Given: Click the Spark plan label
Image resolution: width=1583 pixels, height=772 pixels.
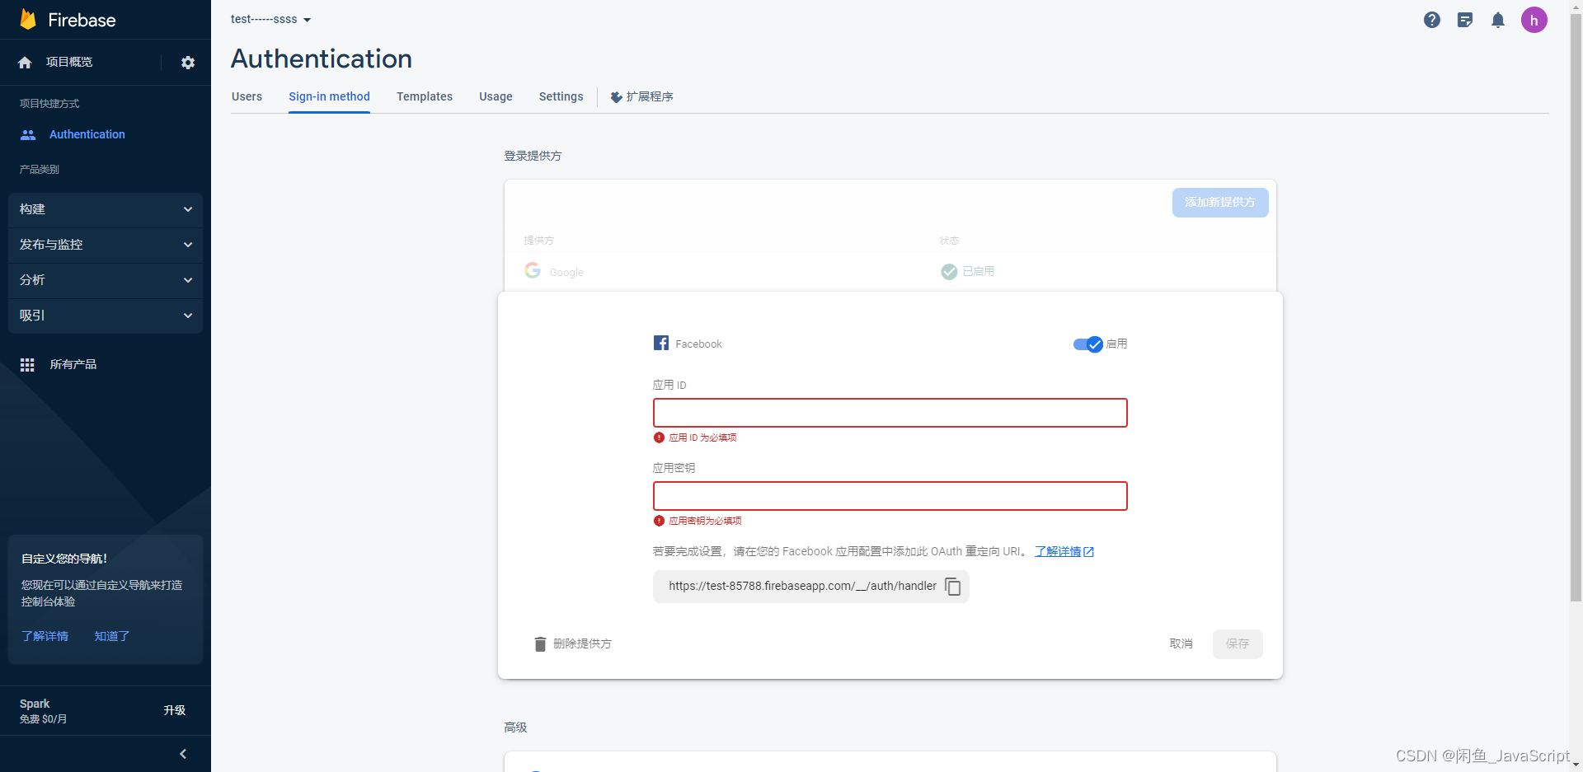Looking at the screenshot, I should 35,704.
